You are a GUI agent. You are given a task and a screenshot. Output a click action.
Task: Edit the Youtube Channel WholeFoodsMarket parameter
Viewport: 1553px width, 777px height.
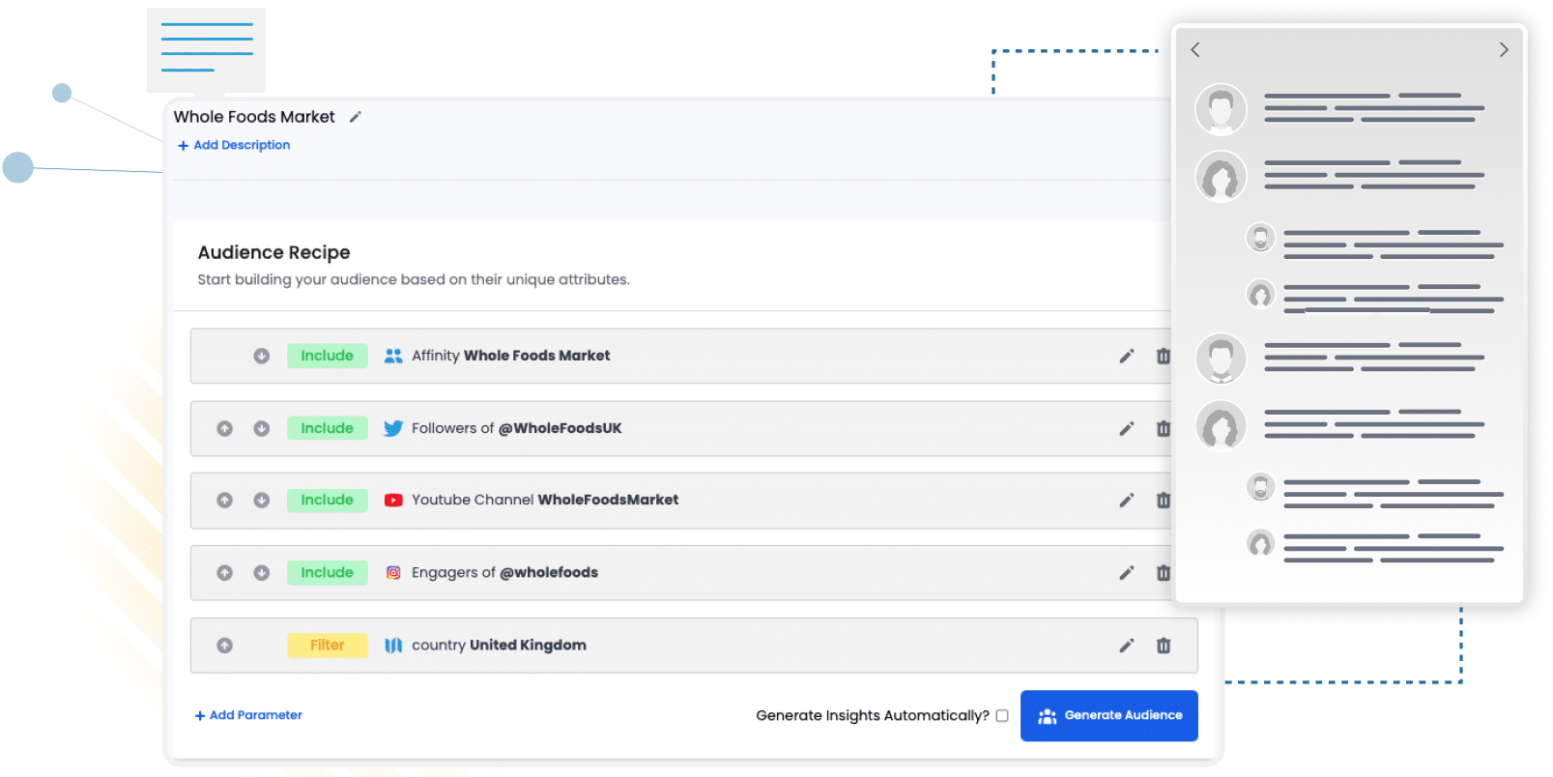coord(1127,500)
